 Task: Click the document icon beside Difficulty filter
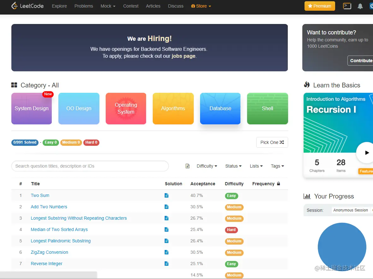pyautogui.click(x=187, y=166)
